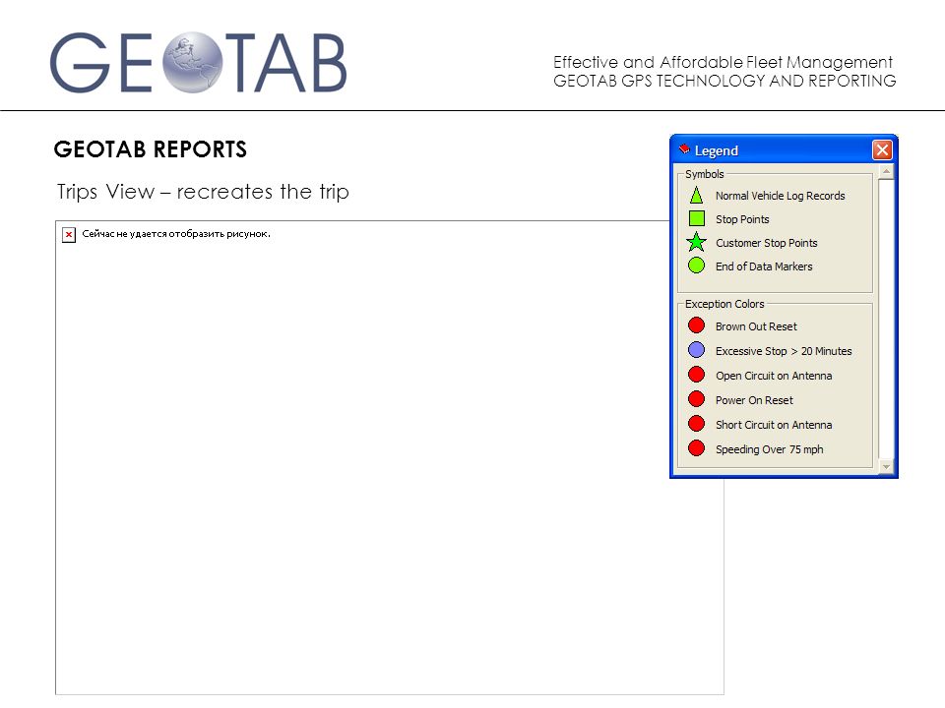
Task: Click the broken image placeholder icon
Action: [x=69, y=235]
